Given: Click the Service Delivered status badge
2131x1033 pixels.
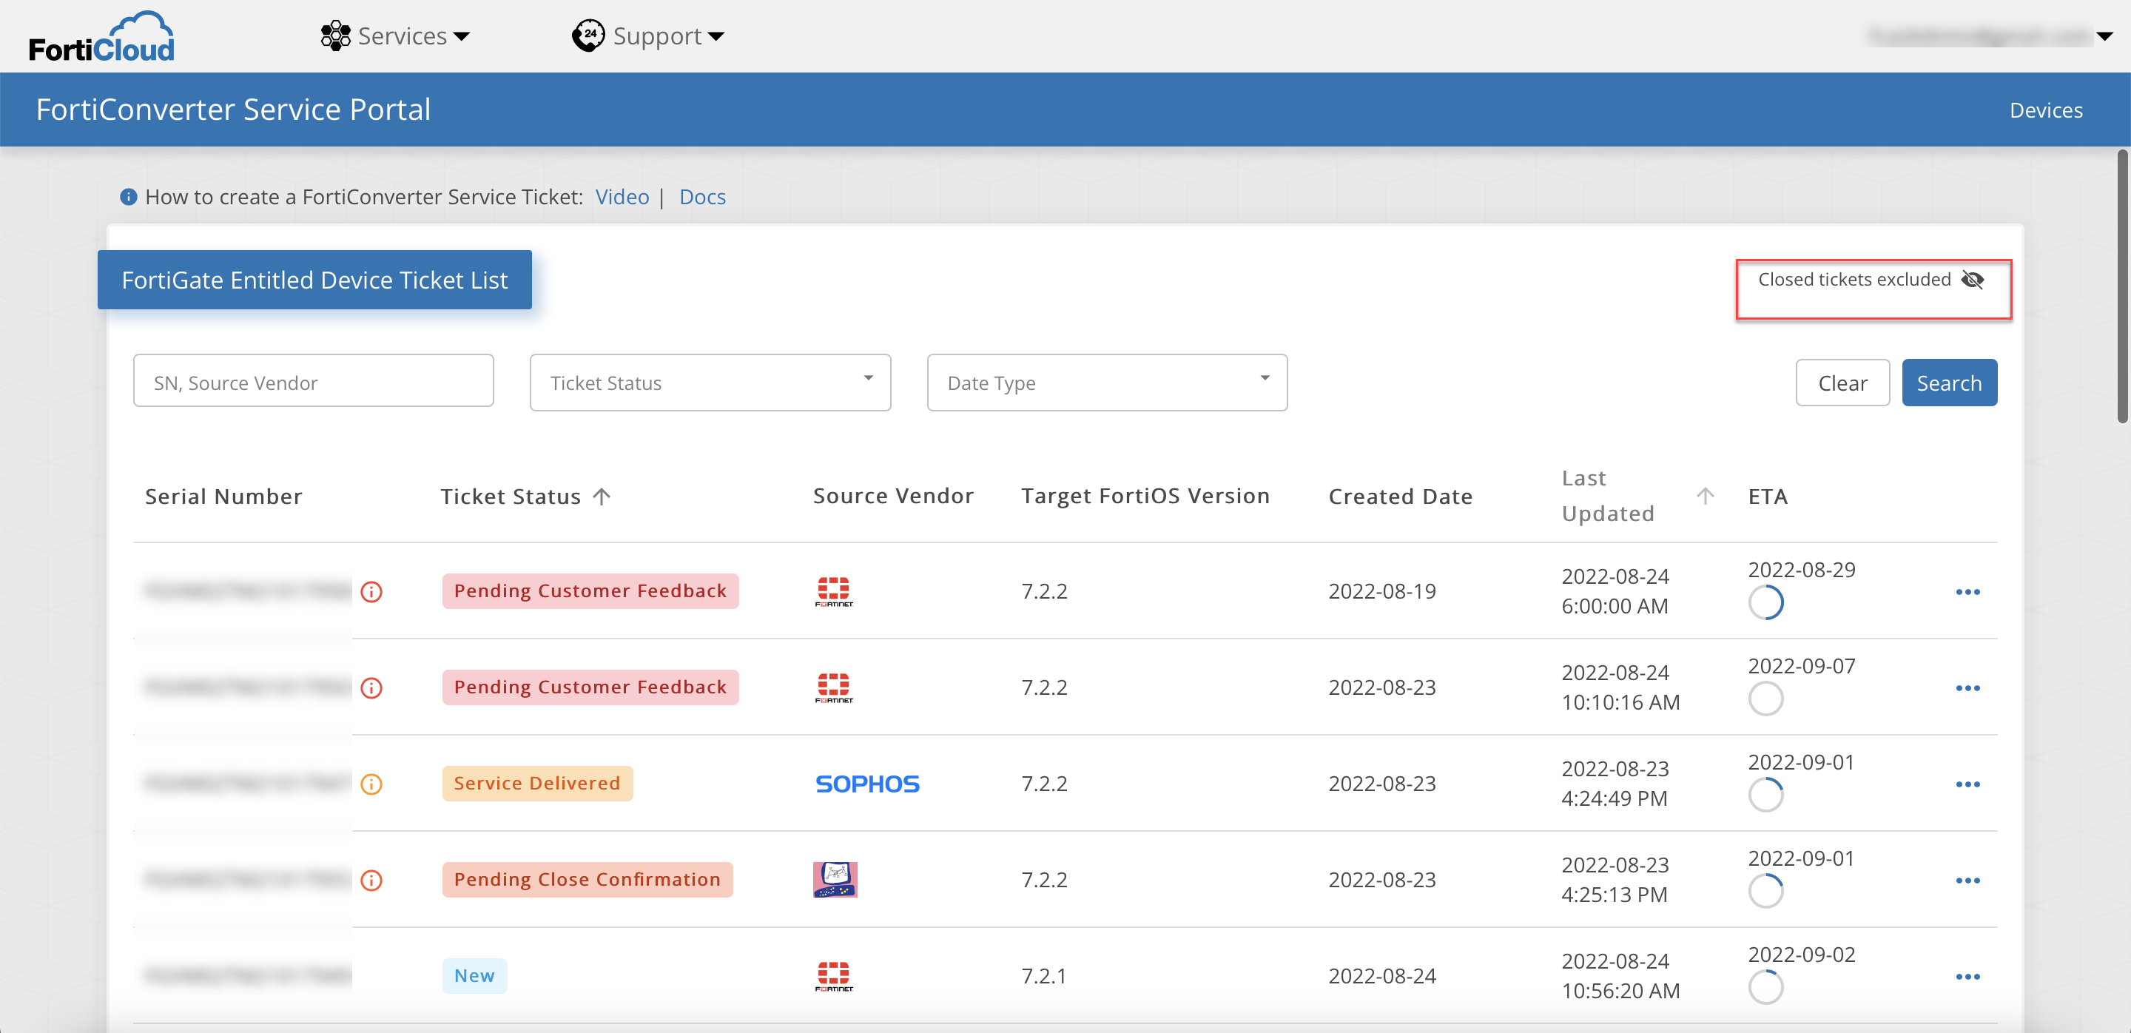Looking at the screenshot, I should [537, 783].
